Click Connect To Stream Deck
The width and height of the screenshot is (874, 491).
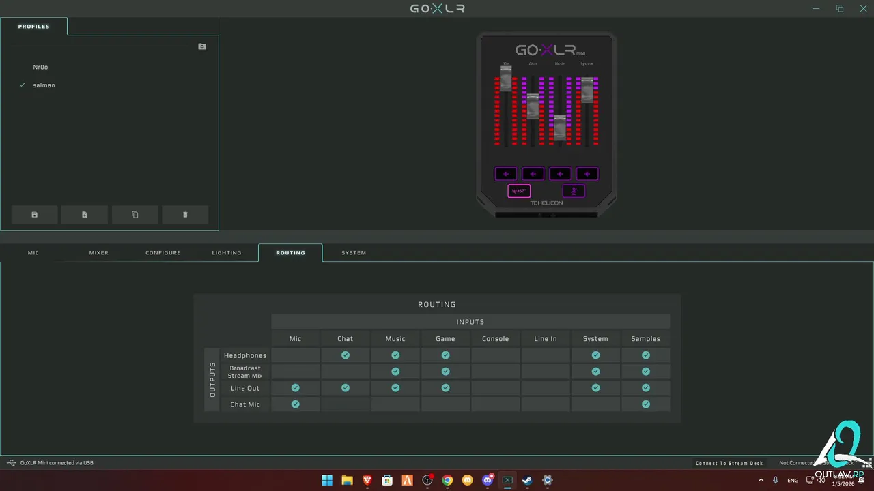click(729, 463)
